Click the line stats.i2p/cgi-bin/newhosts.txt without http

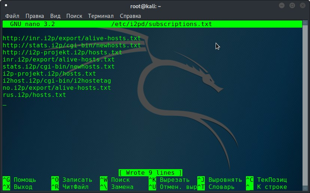58,66
